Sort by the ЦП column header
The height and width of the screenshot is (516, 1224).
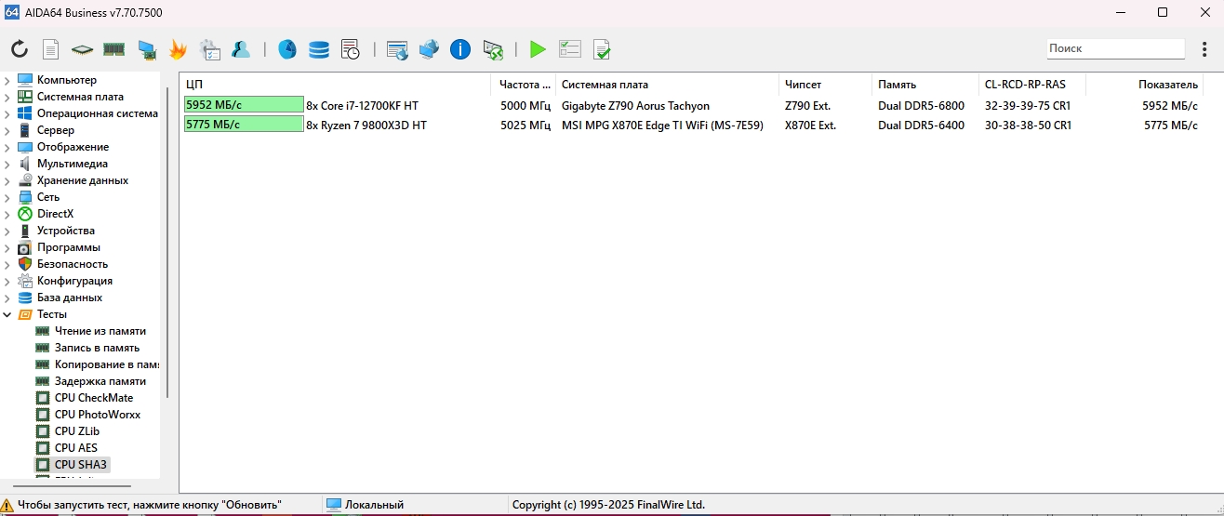tap(335, 85)
